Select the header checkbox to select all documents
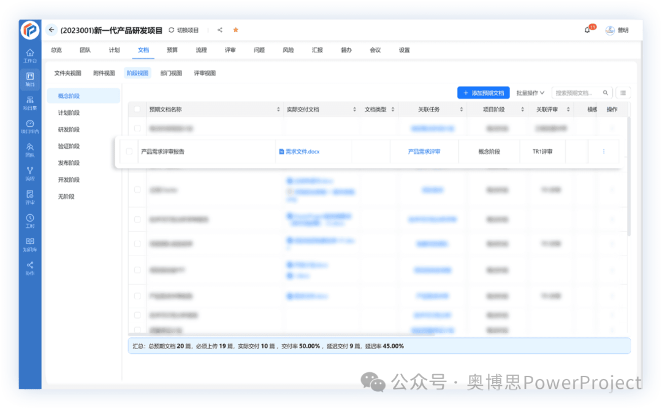This screenshot has width=662, height=409. click(x=136, y=108)
